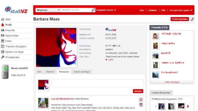Click the Privatsphäre key icon
Image resolution: width=198 pixels, height=111 pixels.
click(3, 57)
